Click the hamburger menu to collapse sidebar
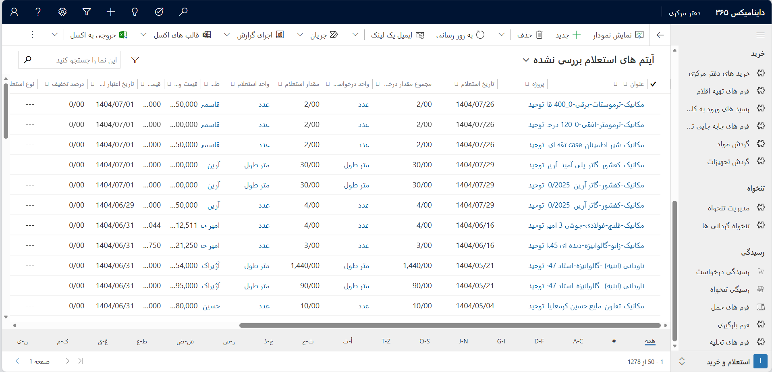The height and width of the screenshot is (372, 772). [760, 35]
